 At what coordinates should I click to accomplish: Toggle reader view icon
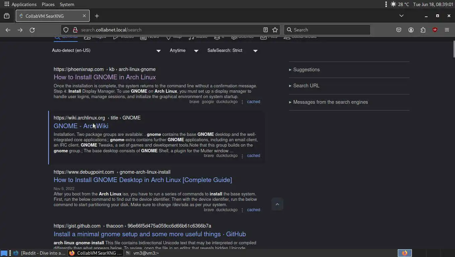coord(266,30)
